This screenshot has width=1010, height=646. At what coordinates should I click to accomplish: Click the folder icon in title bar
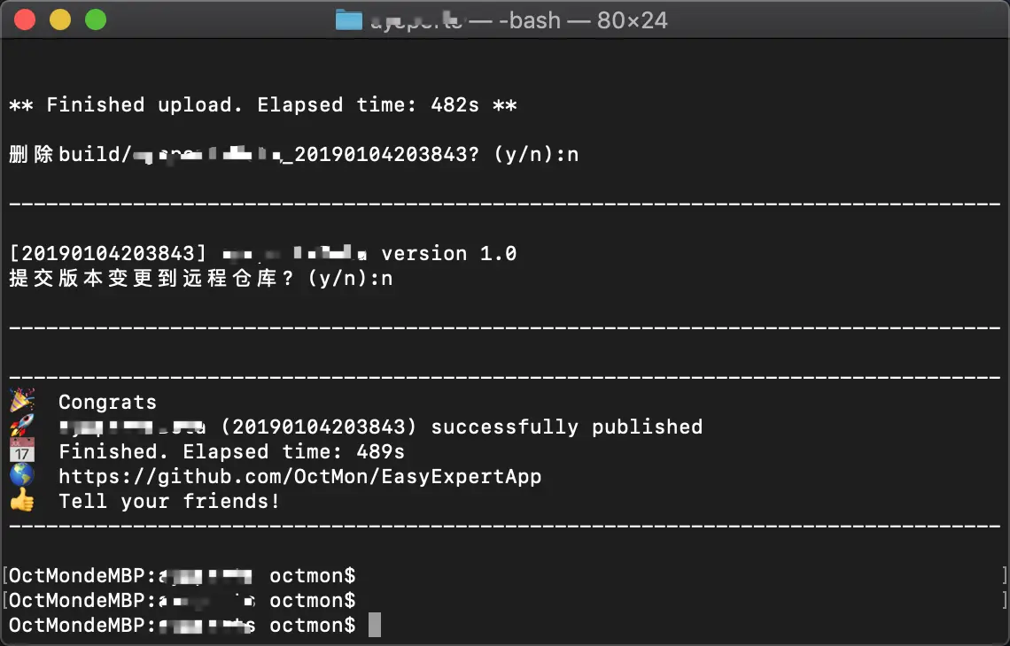(349, 19)
